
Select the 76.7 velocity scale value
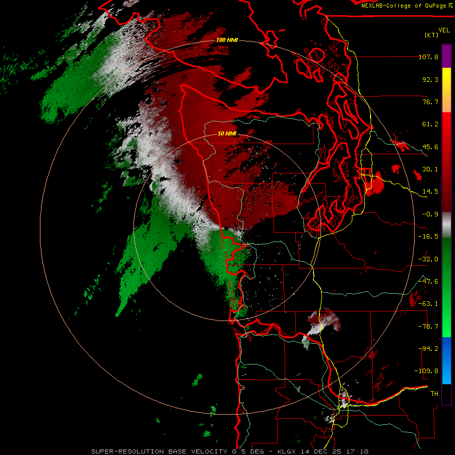(430, 102)
